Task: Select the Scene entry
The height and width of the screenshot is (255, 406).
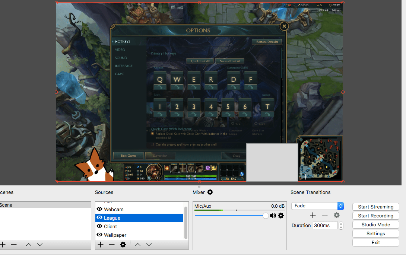Action: tap(45, 205)
